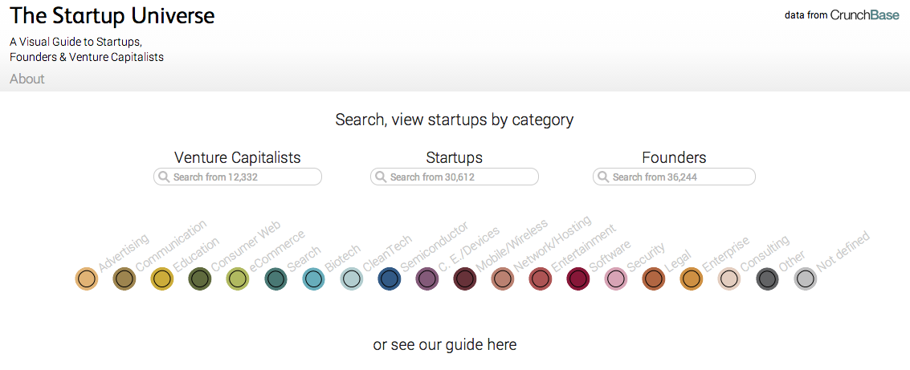Pick the Biotech category circle
Viewport: 910px width, 370px height.
pos(314,279)
